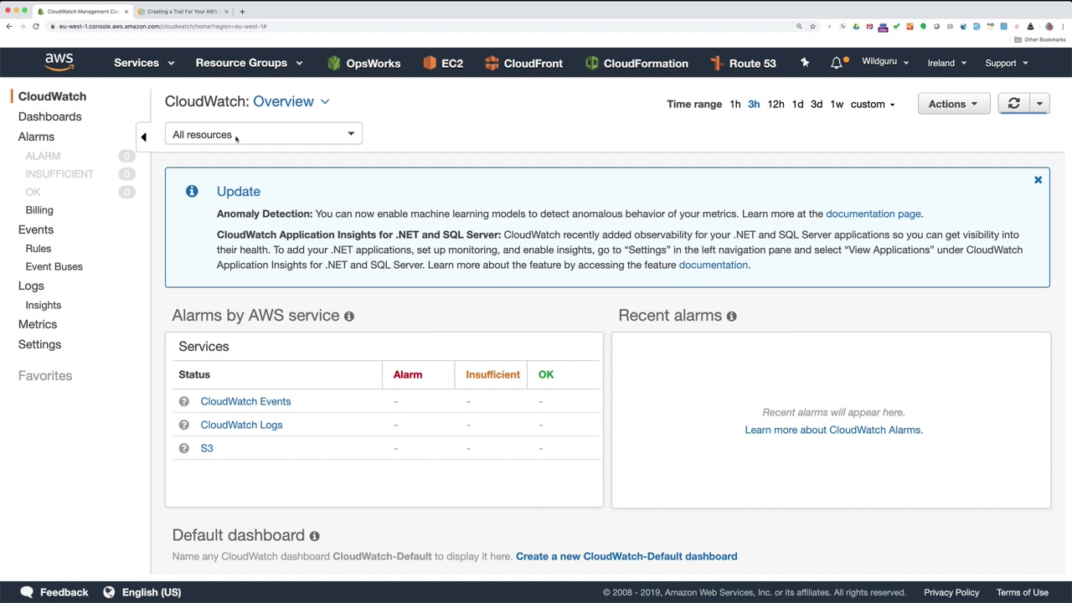Open the refresh options dropdown arrow
This screenshot has height=603, width=1072.
click(x=1039, y=104)
